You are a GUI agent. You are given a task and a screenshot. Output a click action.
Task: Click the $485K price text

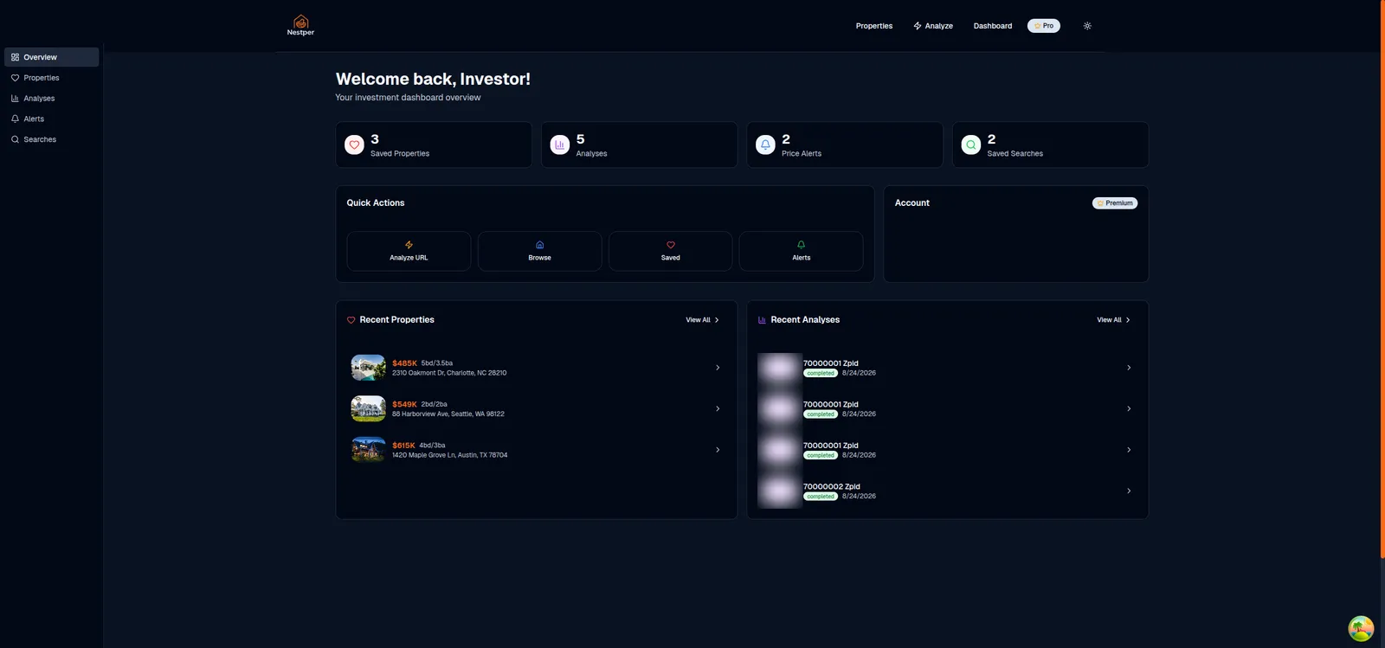(404, 363)
